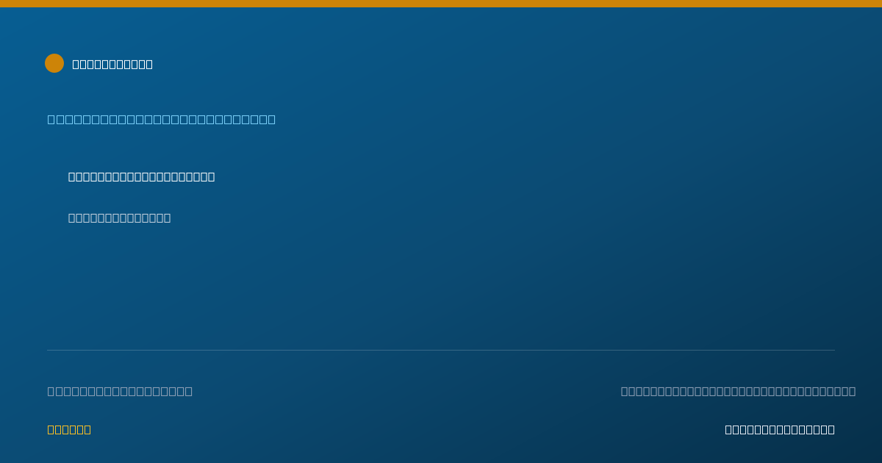Select the dimmer indented line below the white one
This screenshot has height=463, width=882.
pyautogui.click(x=119, y=218)
